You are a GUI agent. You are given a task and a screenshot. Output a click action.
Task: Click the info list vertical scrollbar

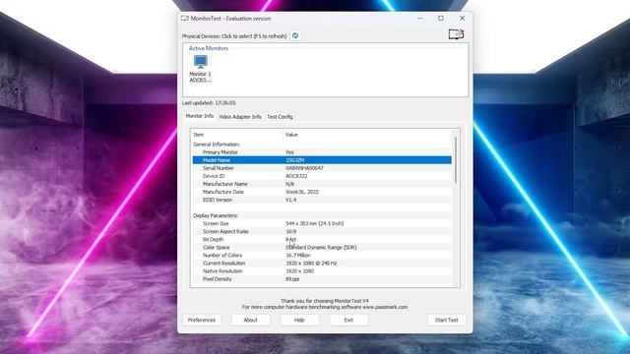(x=456, y=160)
